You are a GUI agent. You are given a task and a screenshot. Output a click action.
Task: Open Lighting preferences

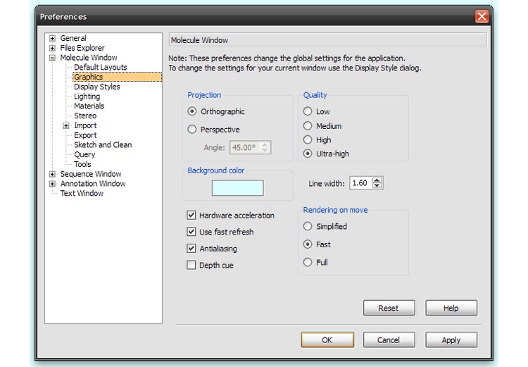(x=87, y=97)
